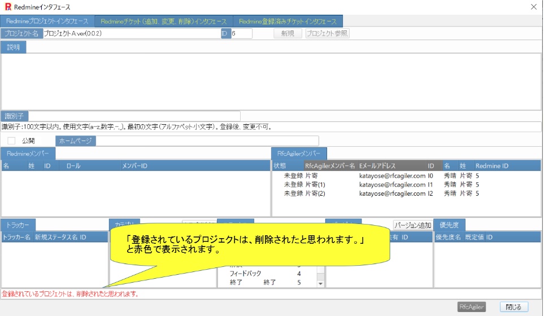This screenshot has width=544, height=316.
Task: Click the 優先度名 column header
Action: 448,238
